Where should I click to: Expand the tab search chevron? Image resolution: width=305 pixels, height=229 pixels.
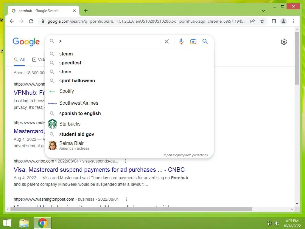pyautogui.click(x=263, y=11)
